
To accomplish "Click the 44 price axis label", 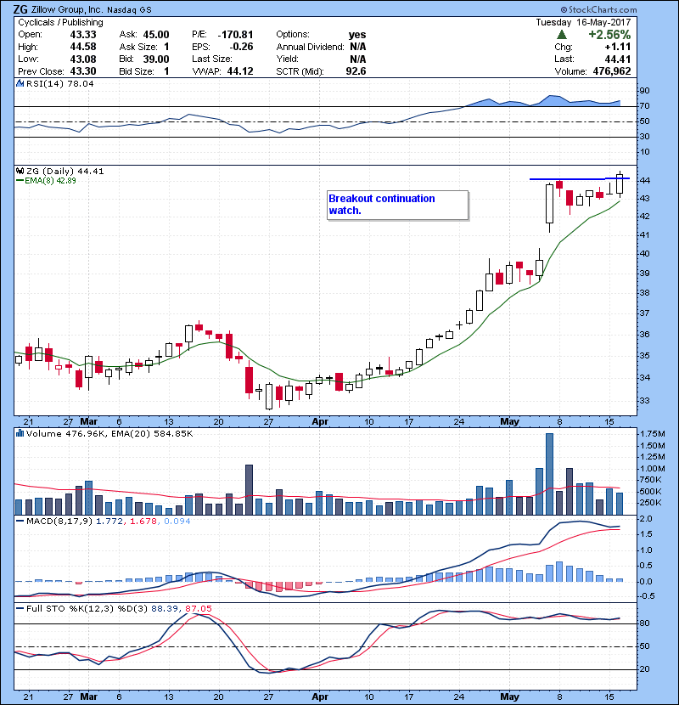I will 644,180.
